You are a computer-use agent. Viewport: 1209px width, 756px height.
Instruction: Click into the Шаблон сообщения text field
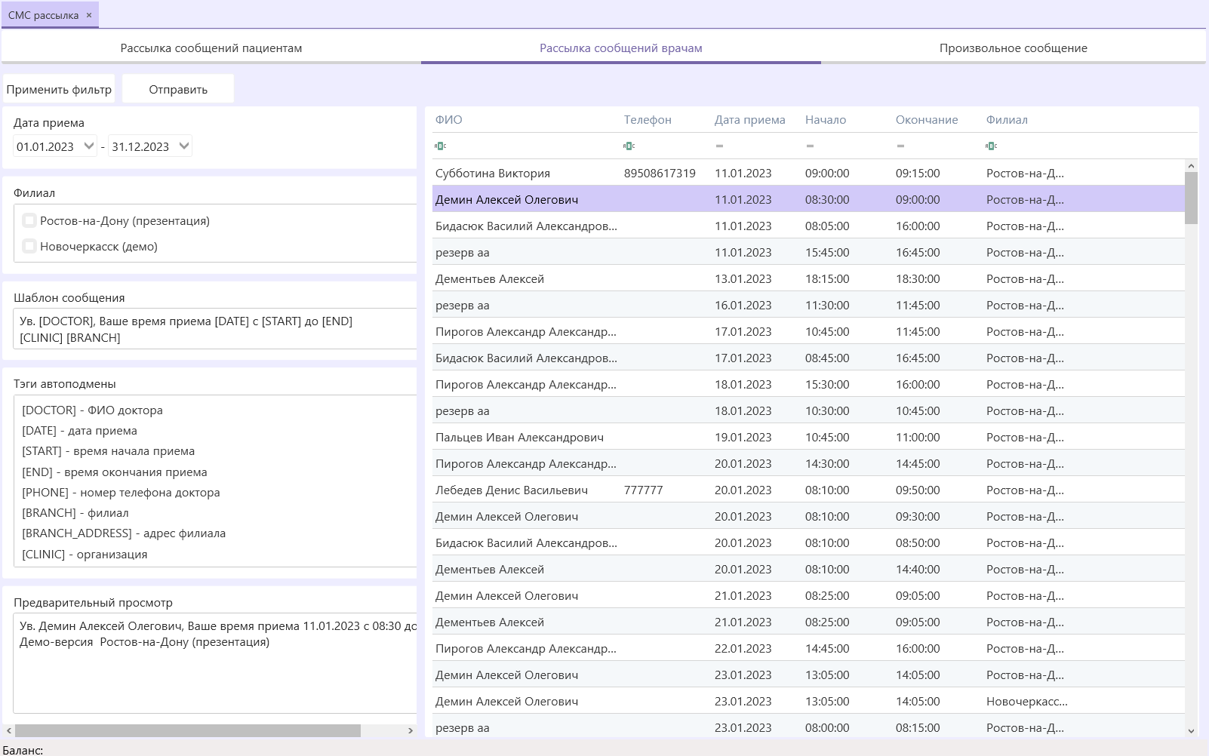(x=215, y=329)
